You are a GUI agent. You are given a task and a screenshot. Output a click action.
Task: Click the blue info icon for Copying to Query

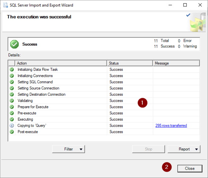(12, 126)
